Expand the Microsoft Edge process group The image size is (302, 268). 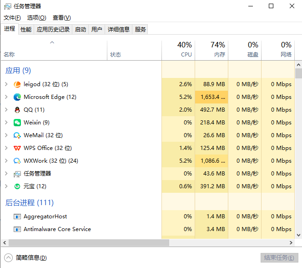pyautogui.click(x=6, y=97)
